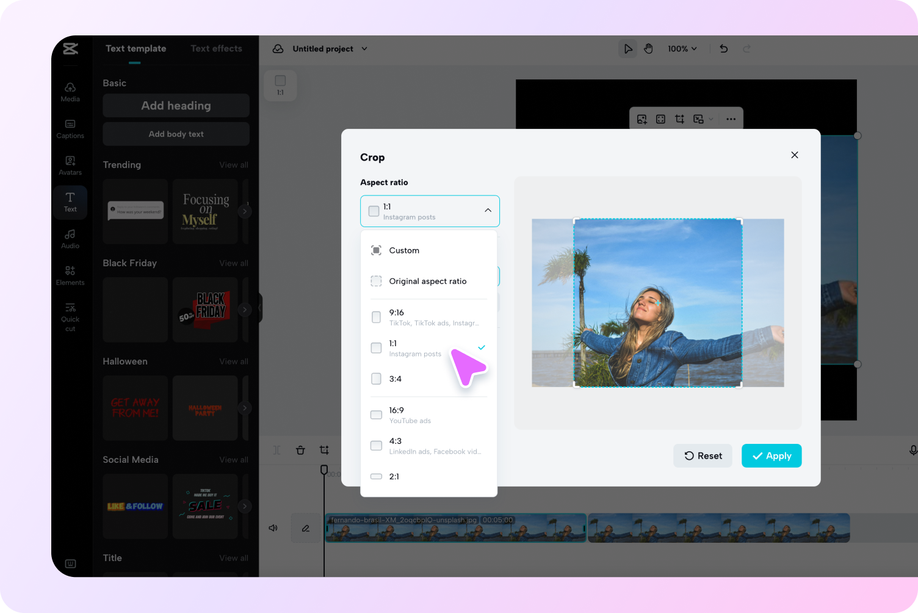This screenshot has width=918, height=613.
Task: Click the timeline crop icon
Action: pos(324,450)
